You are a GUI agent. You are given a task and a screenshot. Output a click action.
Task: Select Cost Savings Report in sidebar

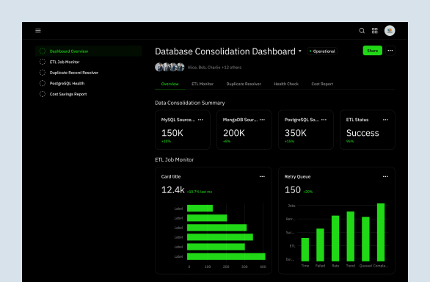(89, 94)
